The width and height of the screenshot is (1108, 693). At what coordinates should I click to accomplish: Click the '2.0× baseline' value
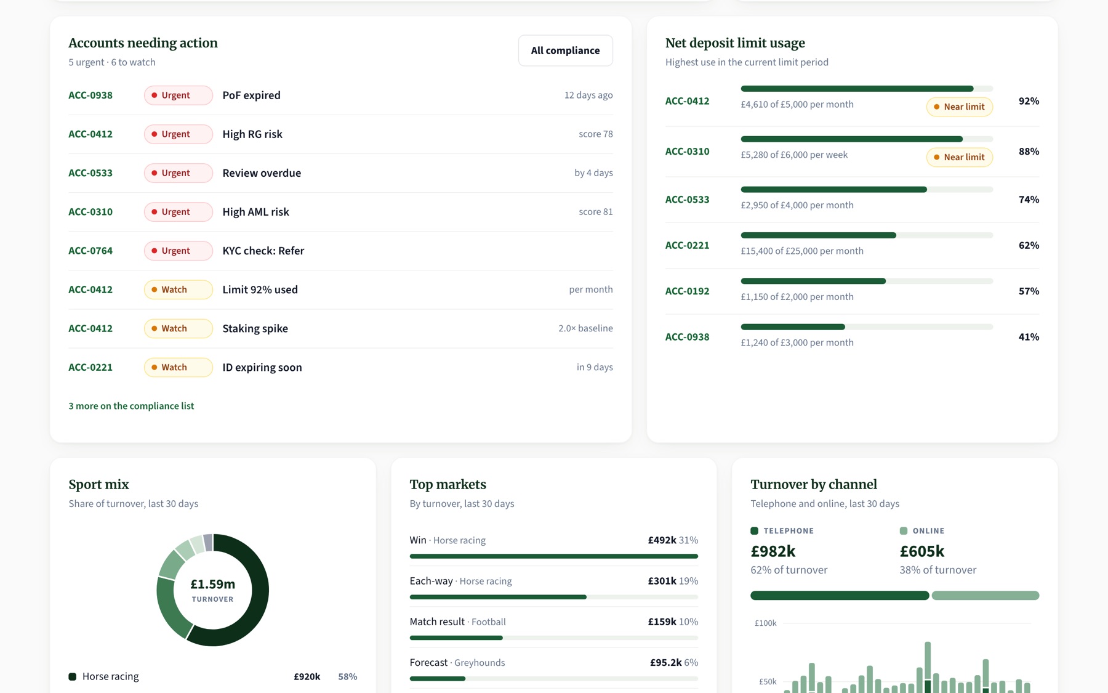click(585, 328)
